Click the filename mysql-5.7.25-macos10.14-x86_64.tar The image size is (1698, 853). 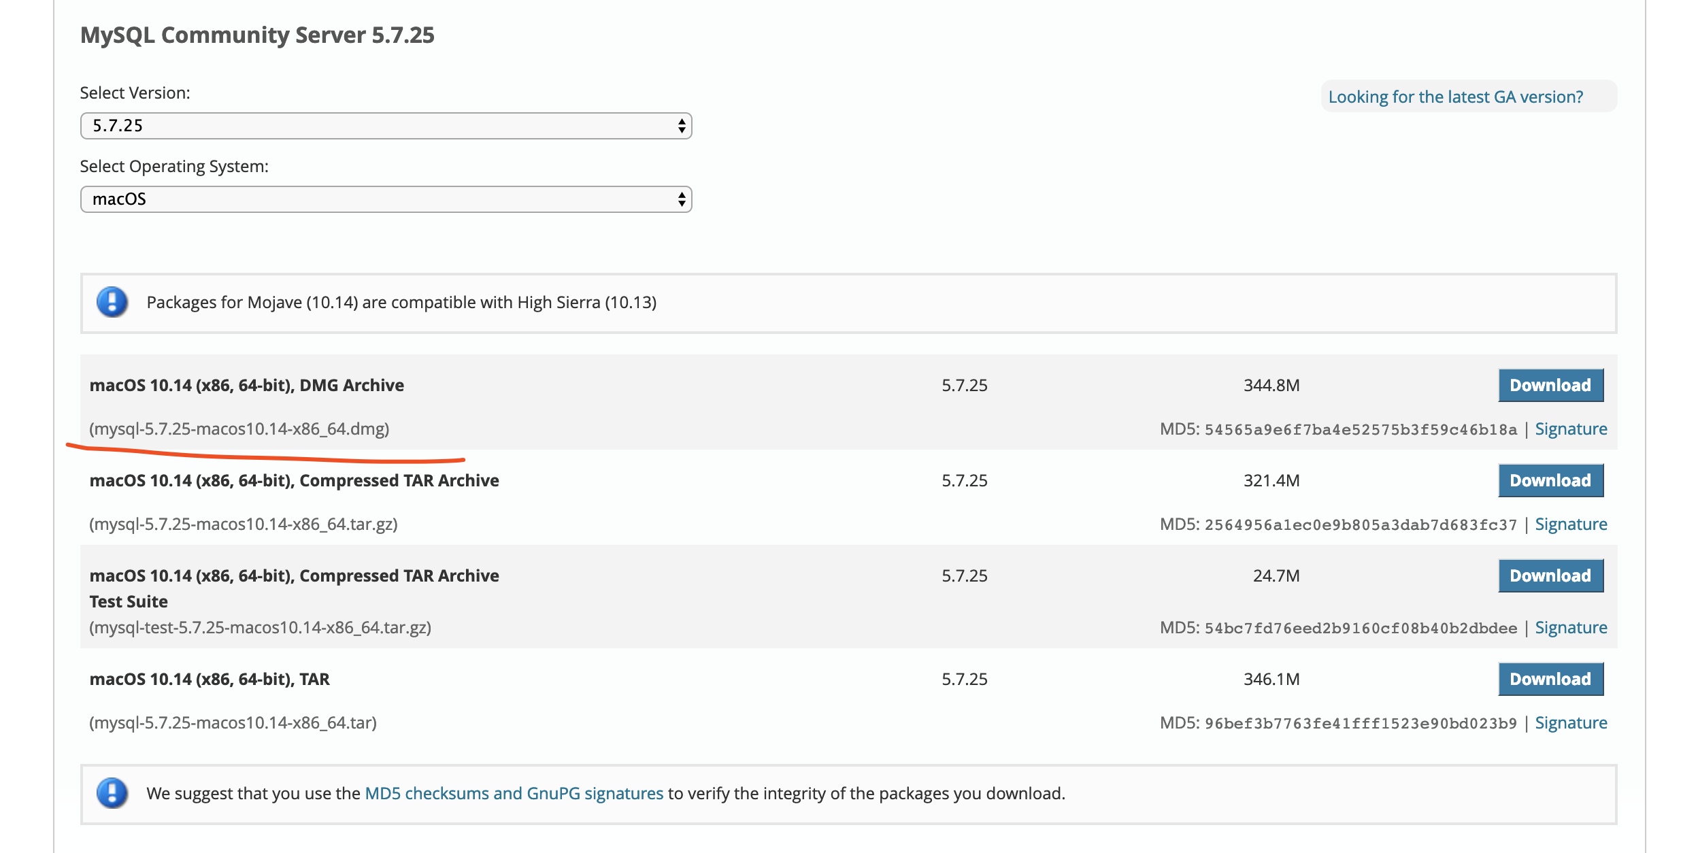click(x=233, y=723)
